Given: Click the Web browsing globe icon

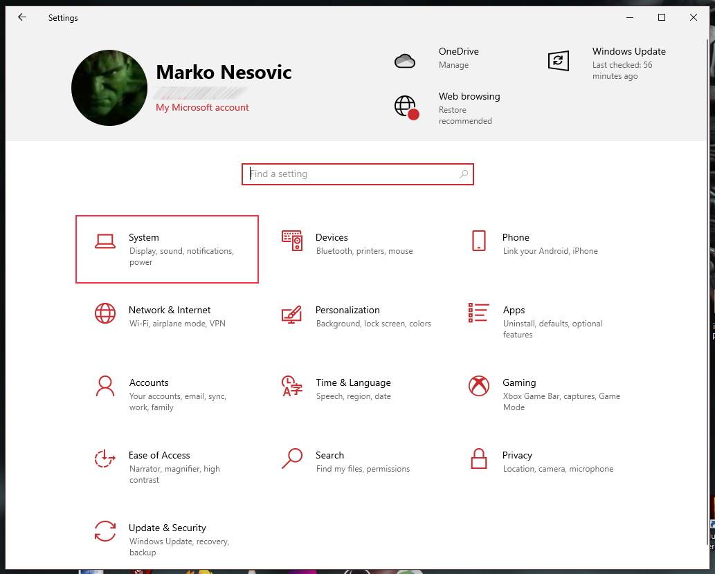Looking at the screenshot, I should pos(407,107).
